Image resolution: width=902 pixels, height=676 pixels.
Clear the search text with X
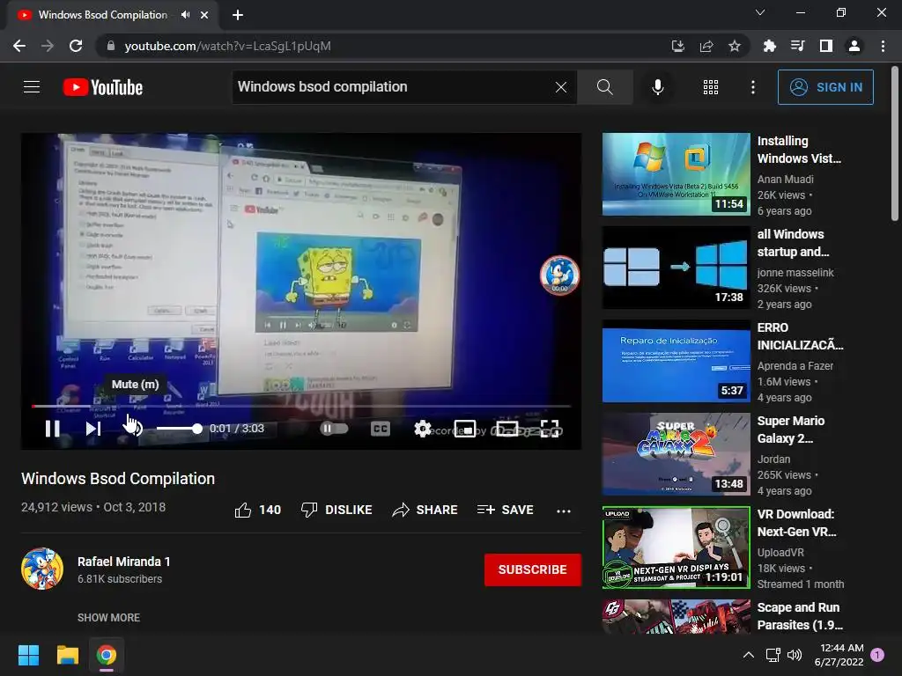(x=561, y=87)
